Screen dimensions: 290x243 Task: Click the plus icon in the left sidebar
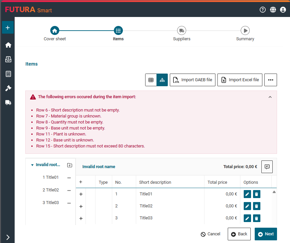[8, 28]
